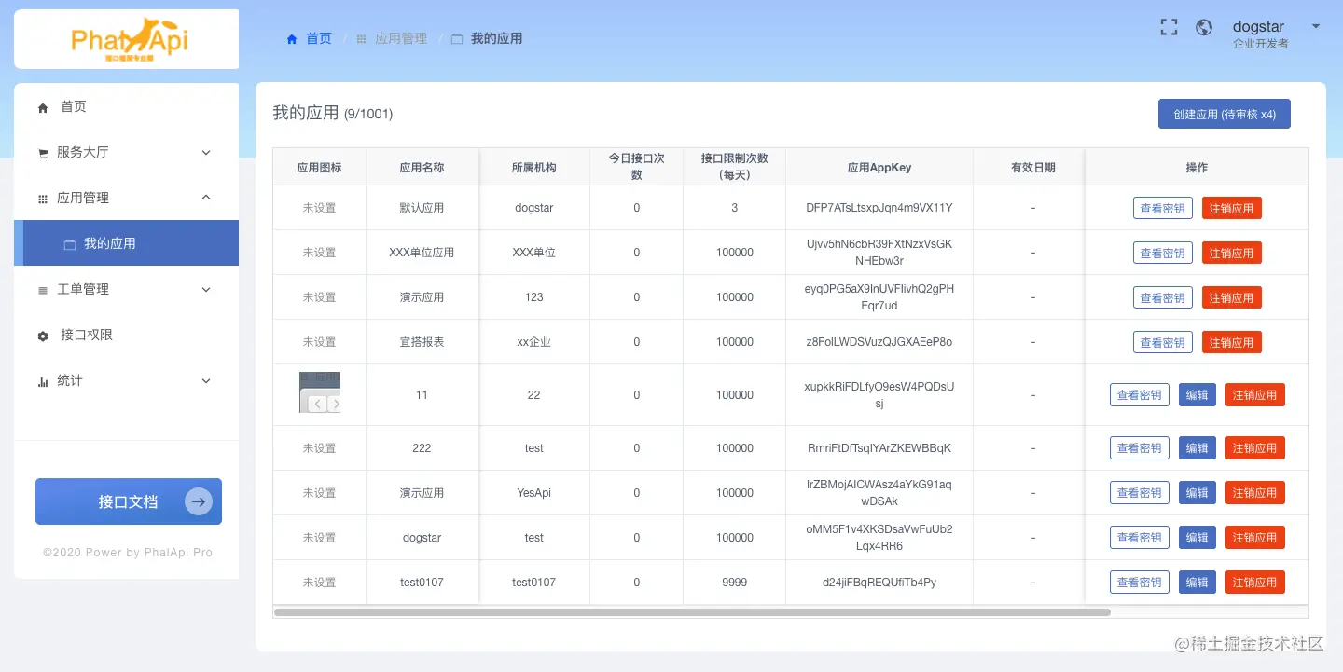Image resolution: width=1343 pixels, height=672 pixels.
Task: Open the dogstar user dropdown arrow
Action: pyautogui.click(x=1316, y=27)
